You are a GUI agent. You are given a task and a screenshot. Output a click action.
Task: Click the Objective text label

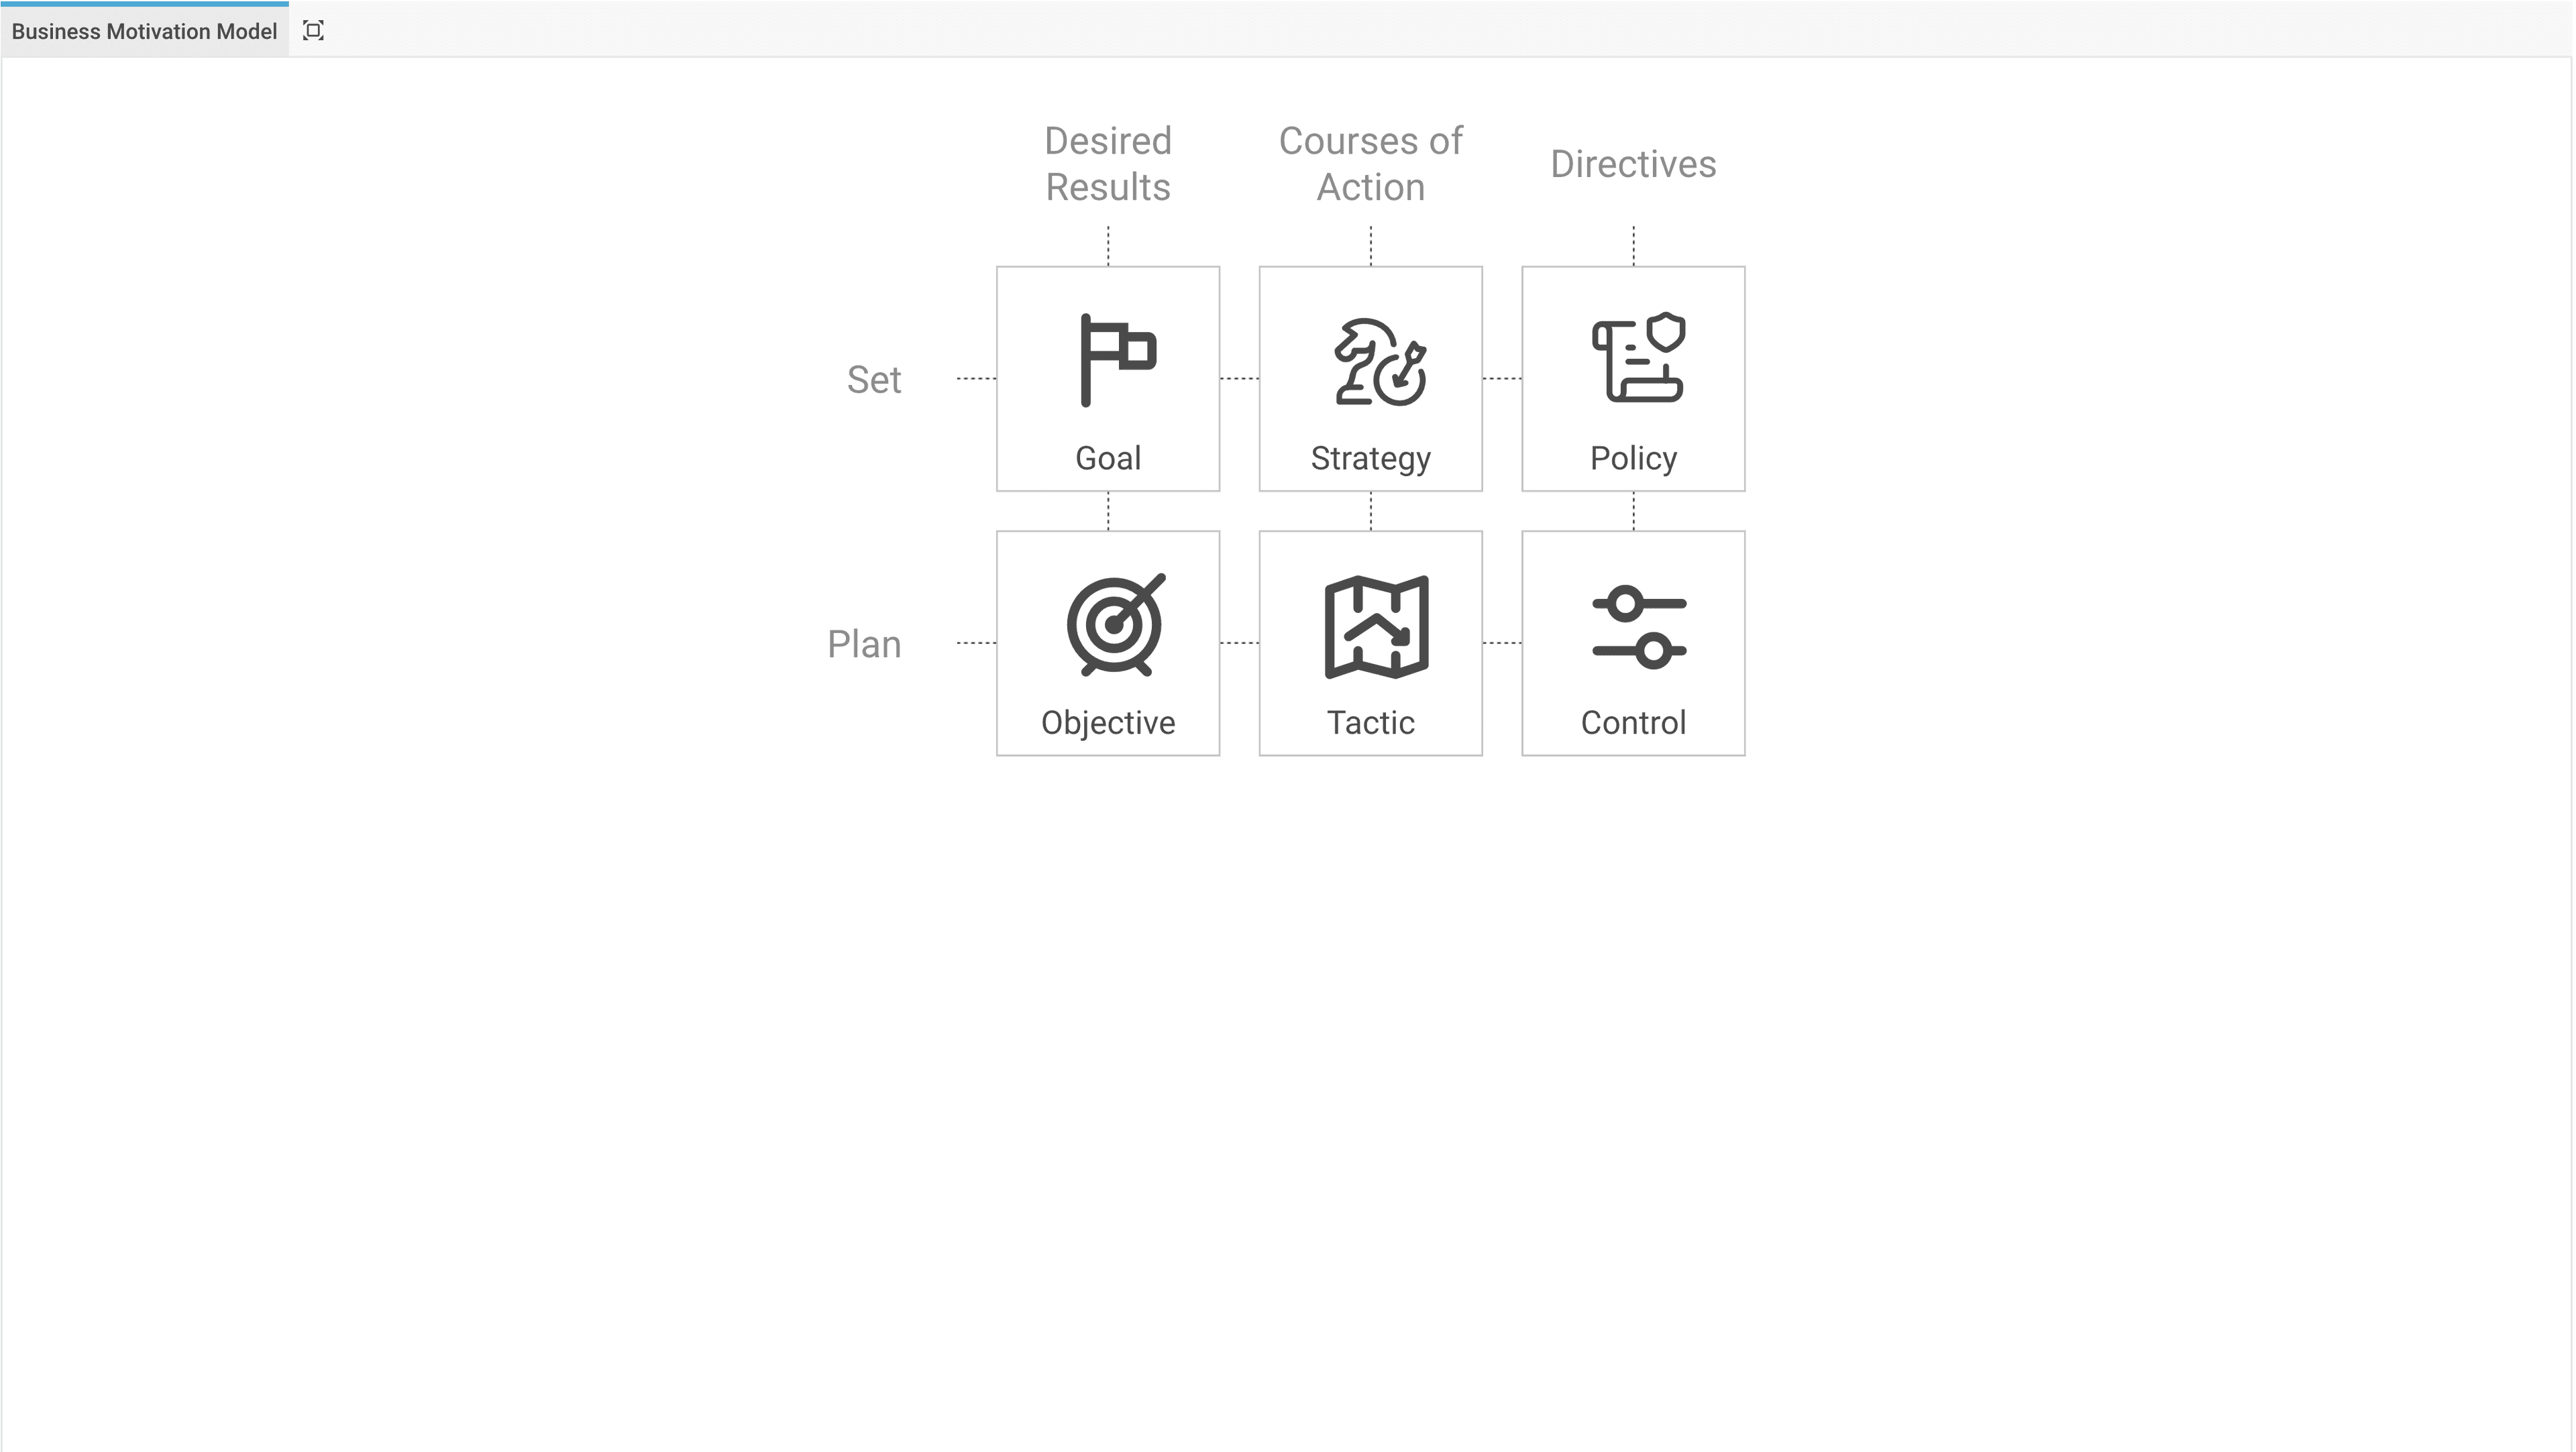point(1108,723)
